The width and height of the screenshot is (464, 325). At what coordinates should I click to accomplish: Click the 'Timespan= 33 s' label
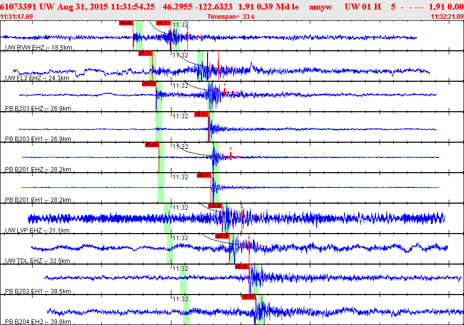coord(231,17)
